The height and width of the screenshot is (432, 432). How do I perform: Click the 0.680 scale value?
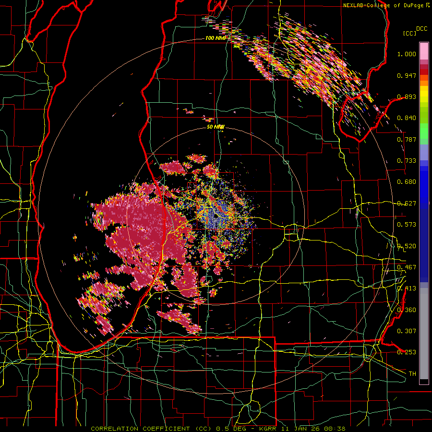coord(407,182)
